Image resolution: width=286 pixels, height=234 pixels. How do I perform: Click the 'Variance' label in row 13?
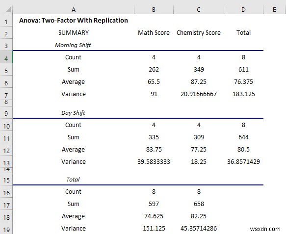[73, 161]
